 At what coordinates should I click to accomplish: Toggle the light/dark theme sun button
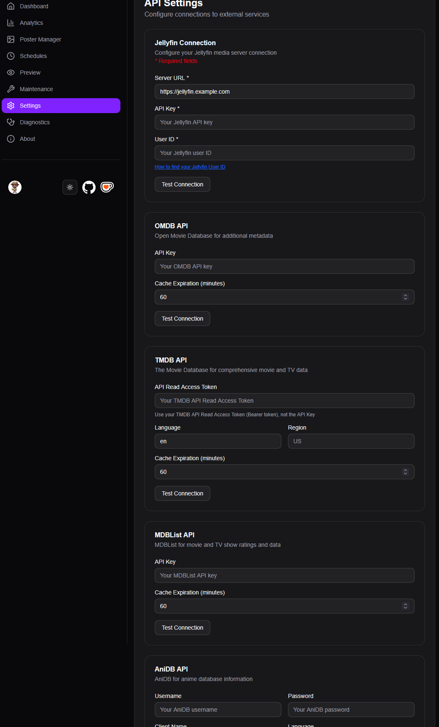[x=70, y=187]
